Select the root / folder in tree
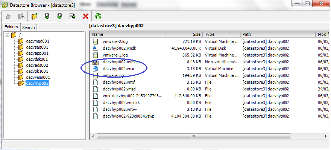The image size is (331, 150). click(20, 35)
